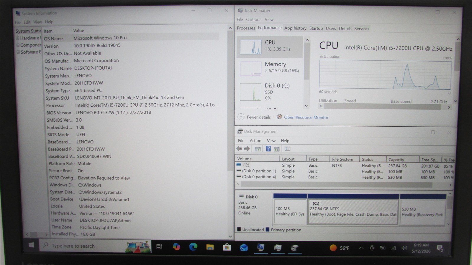This screenshot has height=265, width=472.
Task: Switch to the Details tab
Action: (345, 29)
